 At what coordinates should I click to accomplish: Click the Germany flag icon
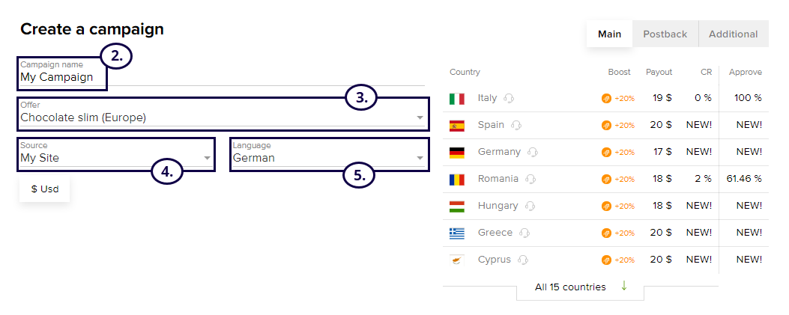[x=457, y=152]
